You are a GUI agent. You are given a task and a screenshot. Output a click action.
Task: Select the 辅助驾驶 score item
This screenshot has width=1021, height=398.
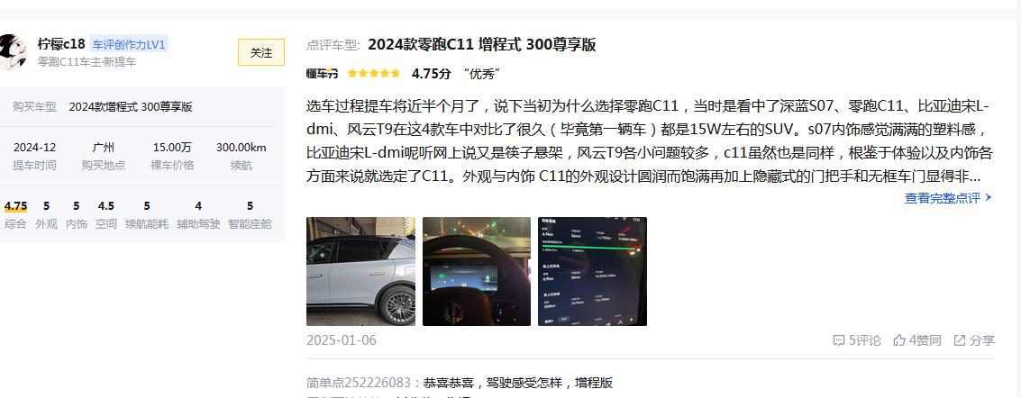point(198,214)
